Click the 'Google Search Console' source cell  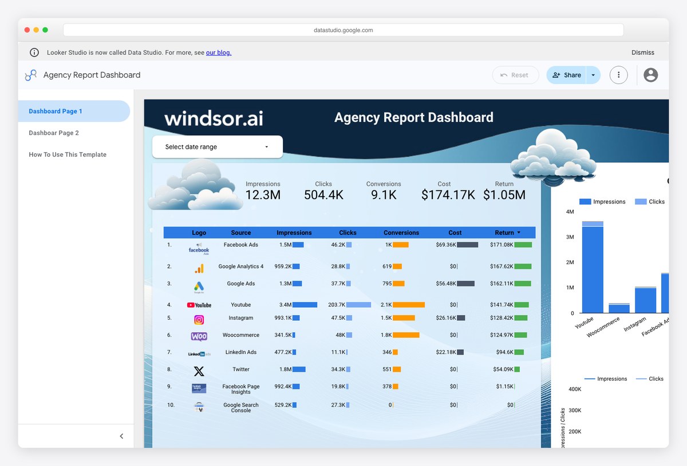[241, 408]
